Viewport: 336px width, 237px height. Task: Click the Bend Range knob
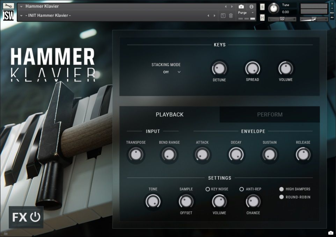[x=169, y=155]
